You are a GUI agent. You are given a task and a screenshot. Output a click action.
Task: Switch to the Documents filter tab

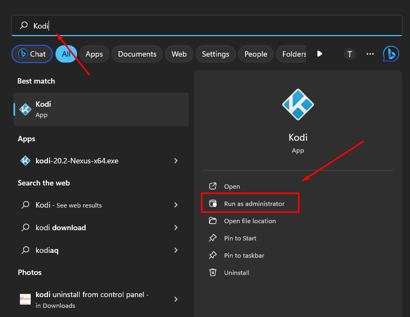pyautogui.click(x=137, y=54)
